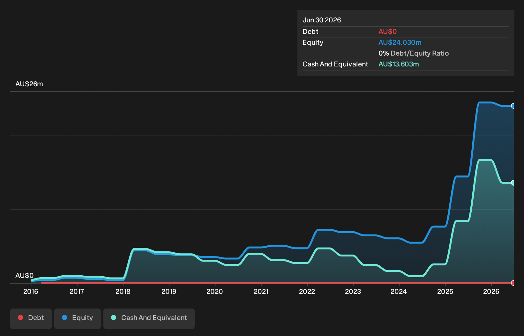This screenshot has height=336, width=524.
Task: Click the 2020 x-axis label
Action: (x=215, y=291)
